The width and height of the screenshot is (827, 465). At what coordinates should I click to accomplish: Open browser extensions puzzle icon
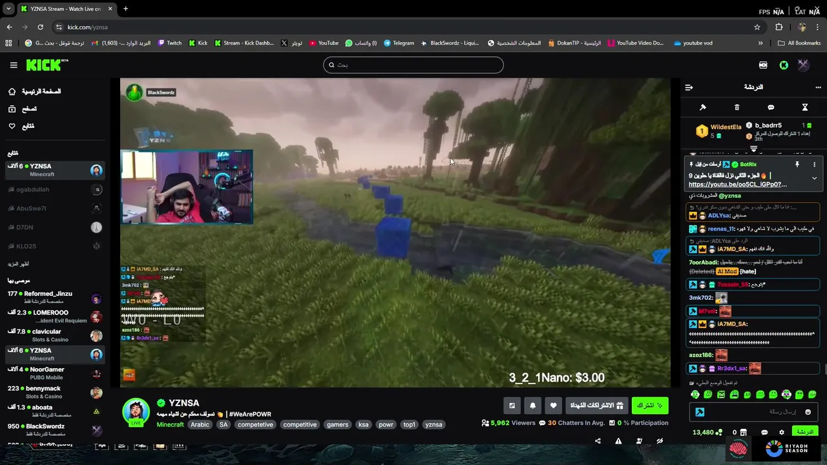pyautogui.click(x=779, y=27)
